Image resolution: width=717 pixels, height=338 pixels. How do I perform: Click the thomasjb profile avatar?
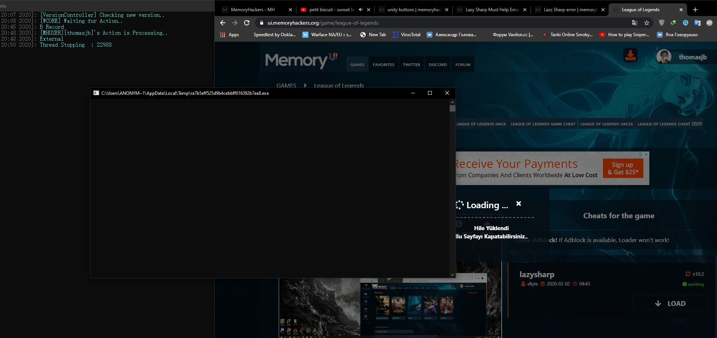(x=664, y=57)
